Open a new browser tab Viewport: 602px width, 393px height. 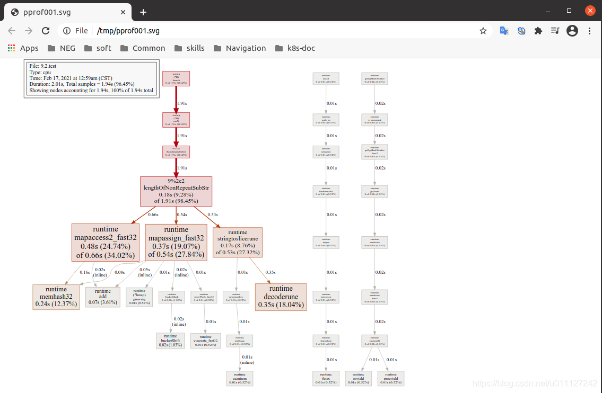click(143, 12)
